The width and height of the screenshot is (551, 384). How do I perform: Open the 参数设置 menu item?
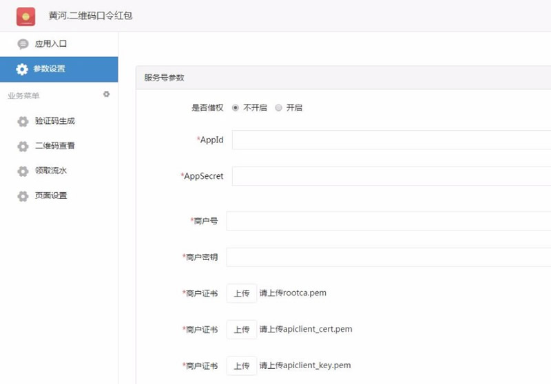50,69
